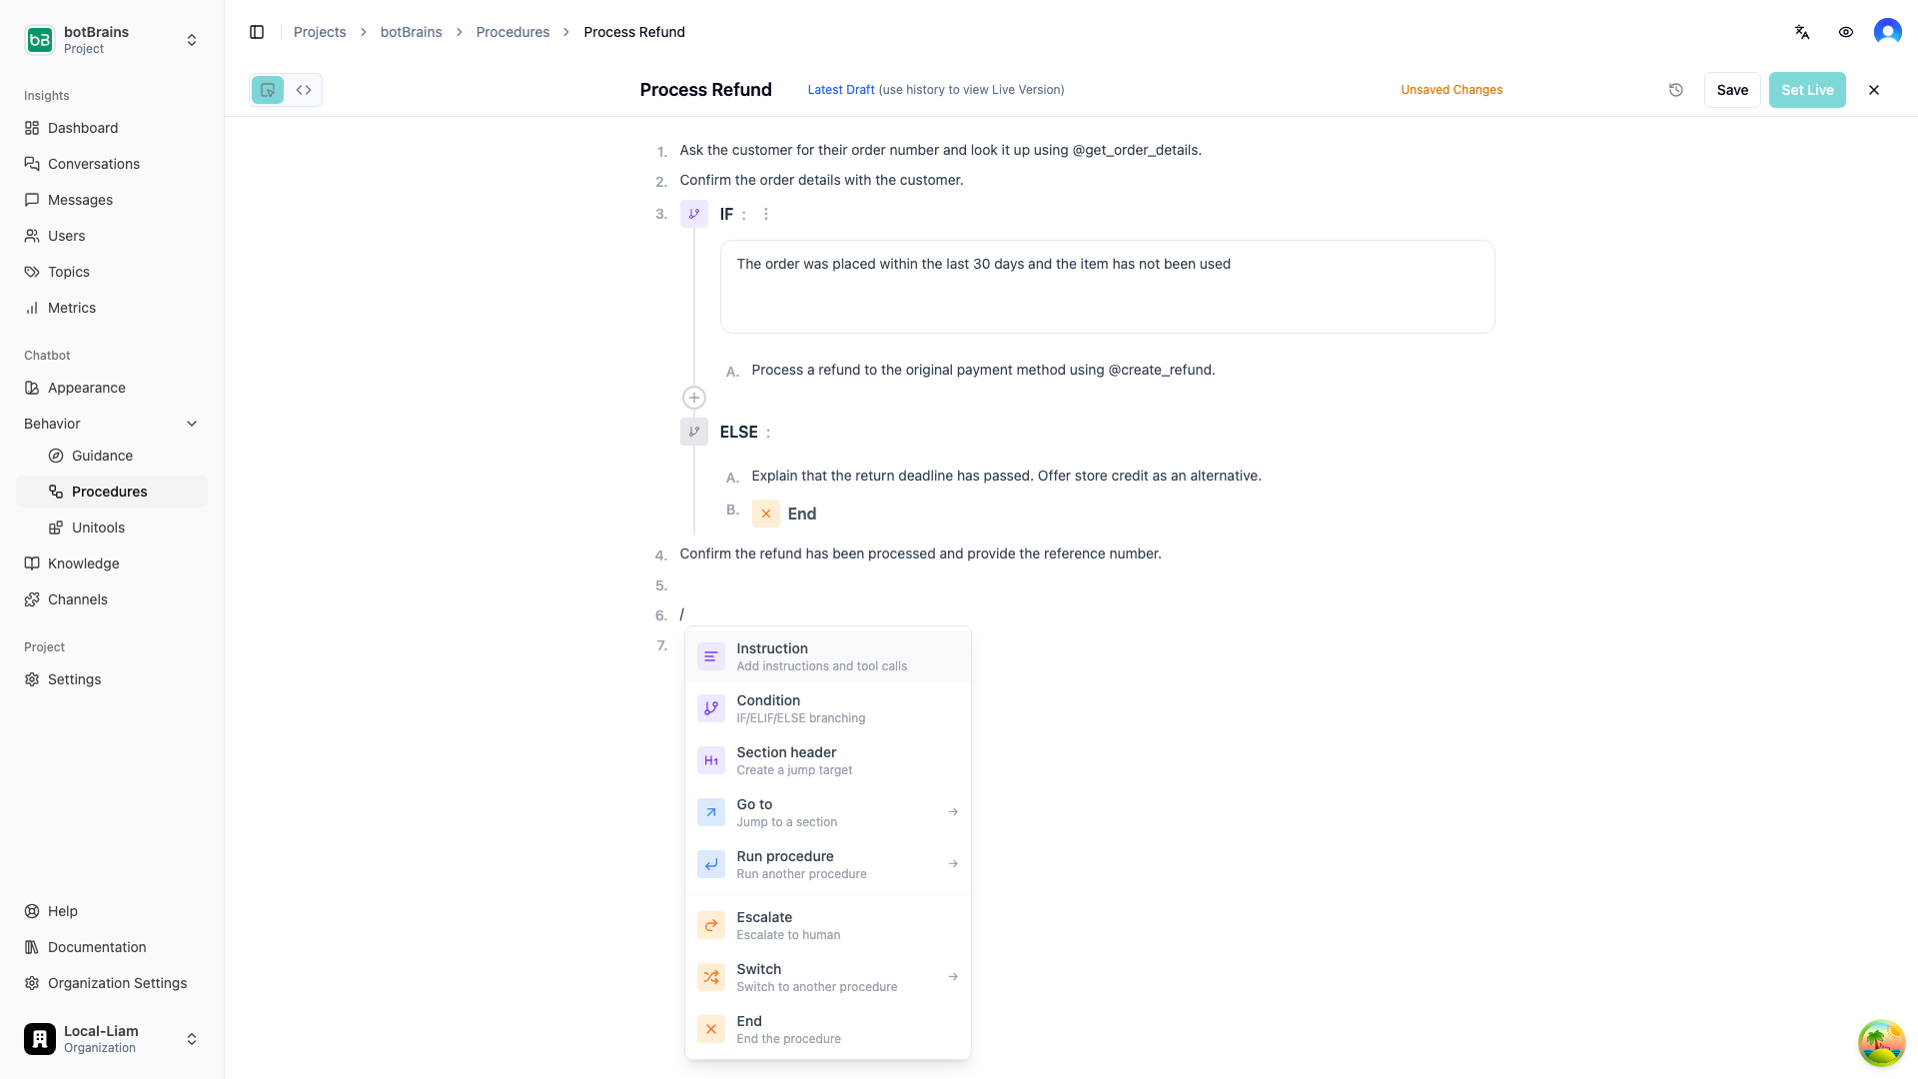Collapse the Behavior section
1918x1079 pixels.
click(x=192, y=424)
